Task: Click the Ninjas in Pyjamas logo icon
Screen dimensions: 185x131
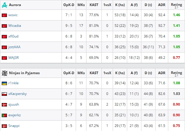Action: (x=5, y=73)
